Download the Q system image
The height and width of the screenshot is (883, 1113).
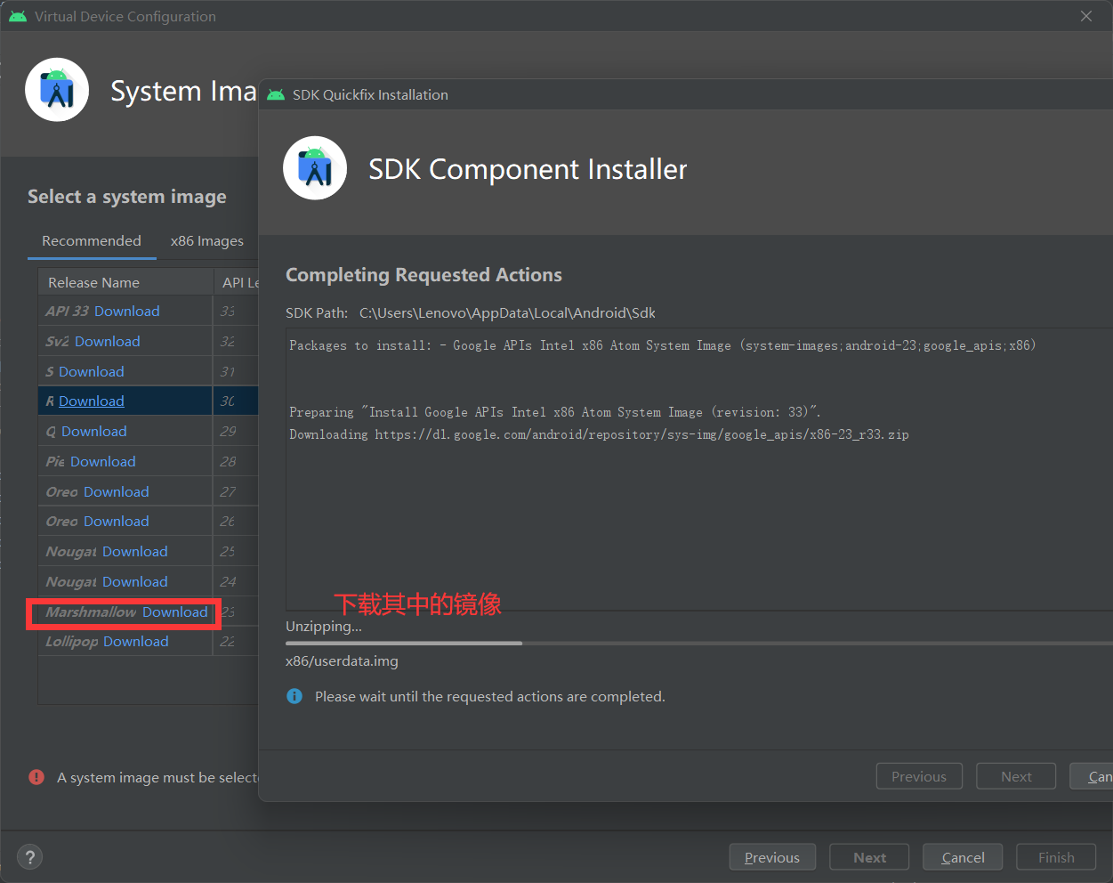(x=94, y=432)
